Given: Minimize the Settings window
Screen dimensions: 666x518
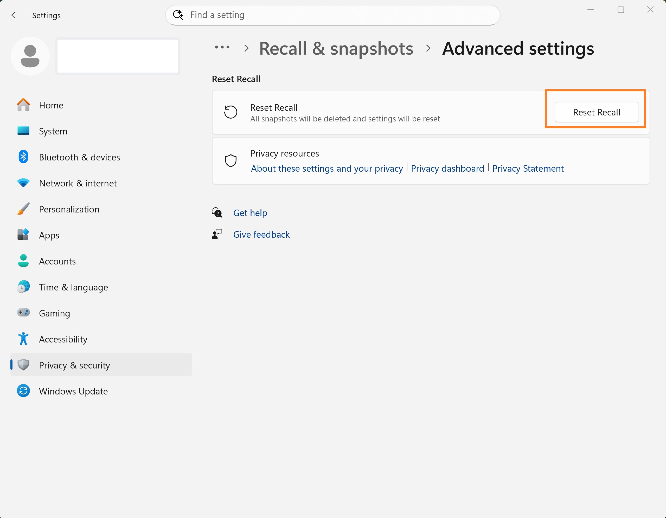Looking at the screenshot, I should coord(590,10).
